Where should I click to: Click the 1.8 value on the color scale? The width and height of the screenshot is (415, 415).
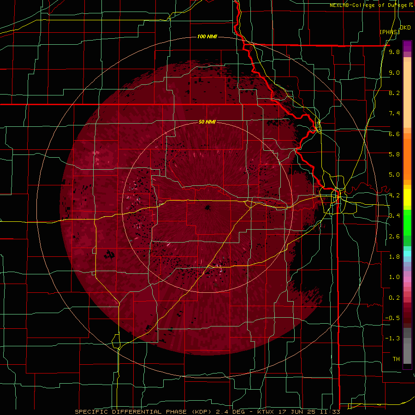click(x=394, y=257)
